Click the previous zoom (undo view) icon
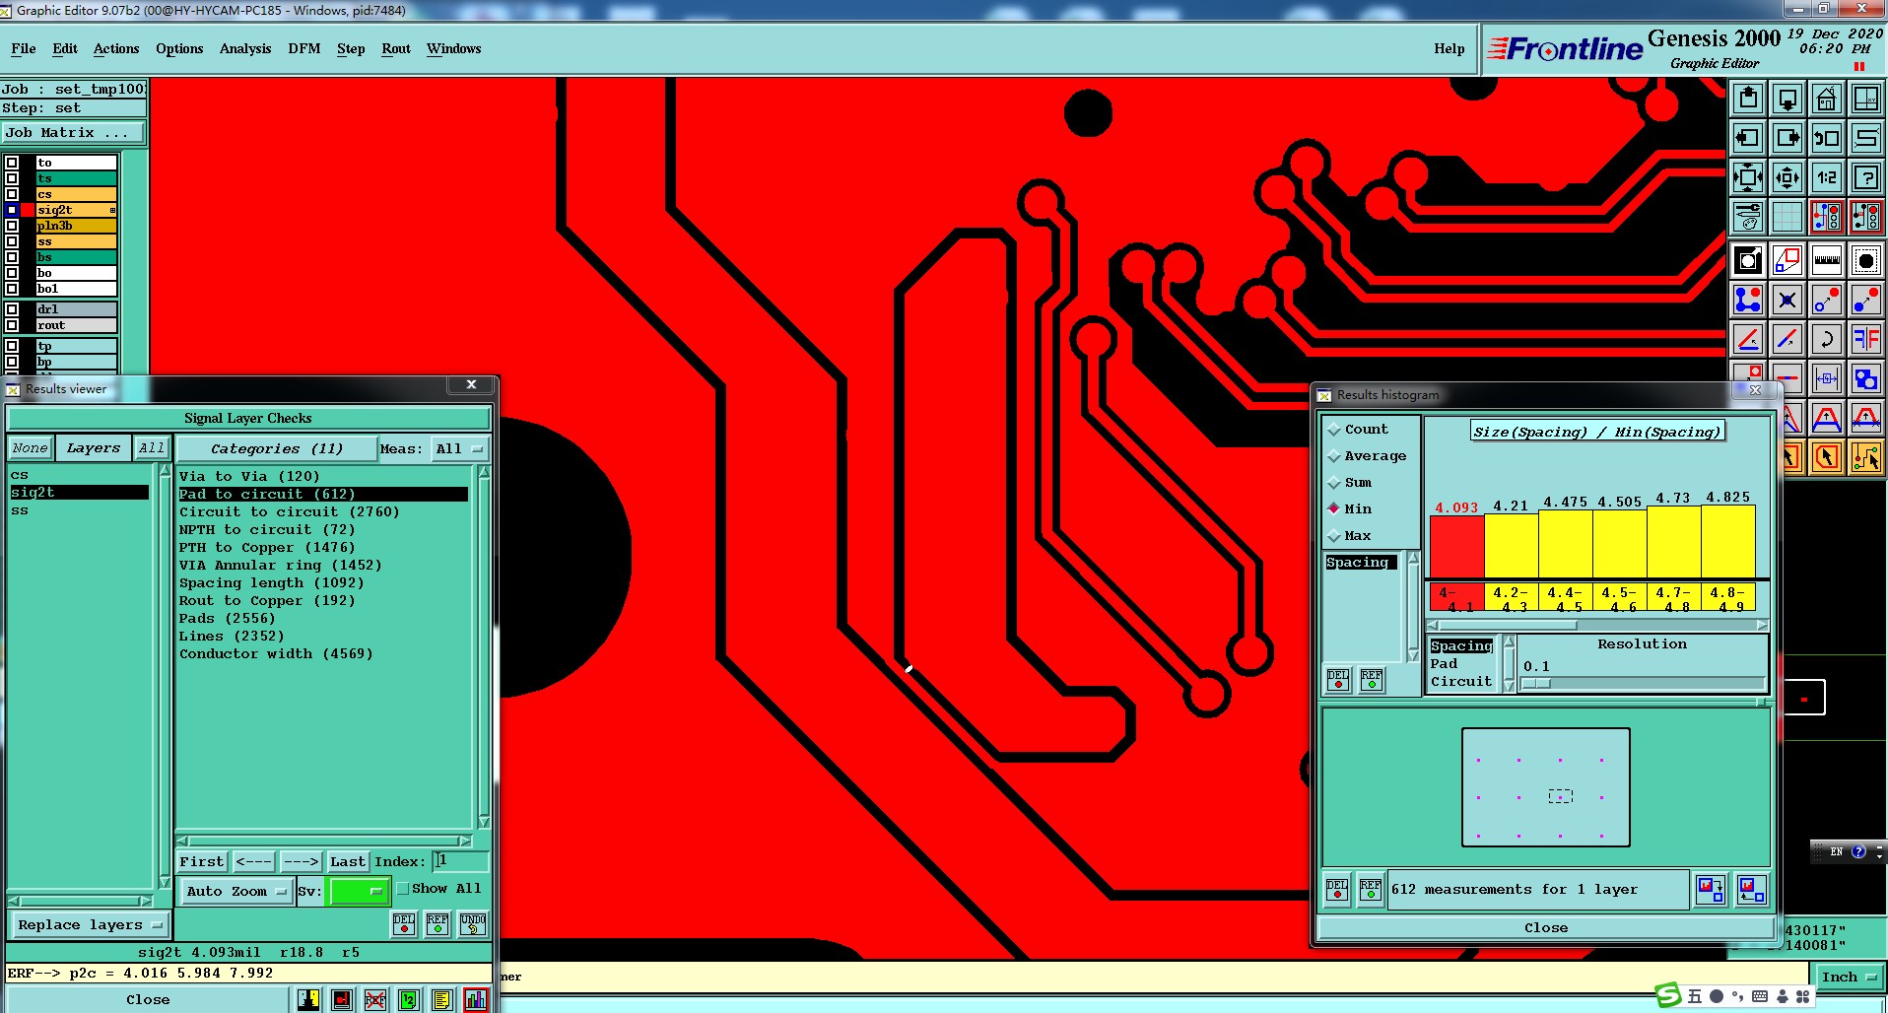This screenshot has height=1013, width=1888. [x=1827, y=138]
